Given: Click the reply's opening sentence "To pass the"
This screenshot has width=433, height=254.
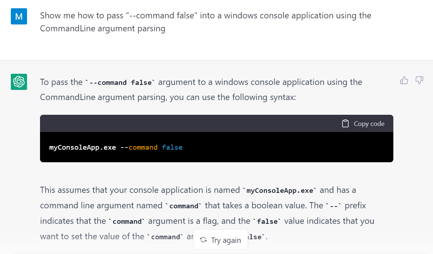Looking at the screenshot, I should [61, 82].
